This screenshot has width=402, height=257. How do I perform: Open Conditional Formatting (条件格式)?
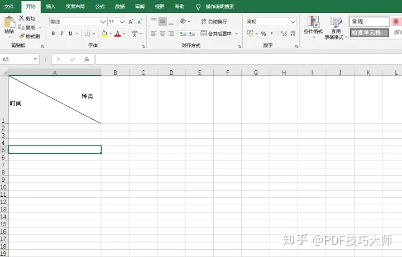(x=313, y=27)
